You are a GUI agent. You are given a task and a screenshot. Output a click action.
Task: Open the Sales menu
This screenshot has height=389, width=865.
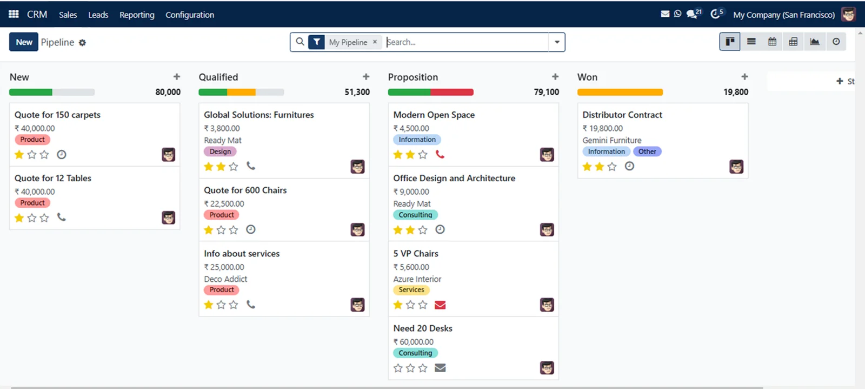click(x=68, y=15)
